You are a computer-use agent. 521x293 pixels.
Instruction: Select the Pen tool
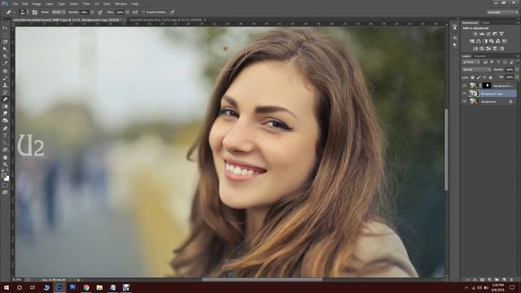[5, 129]
